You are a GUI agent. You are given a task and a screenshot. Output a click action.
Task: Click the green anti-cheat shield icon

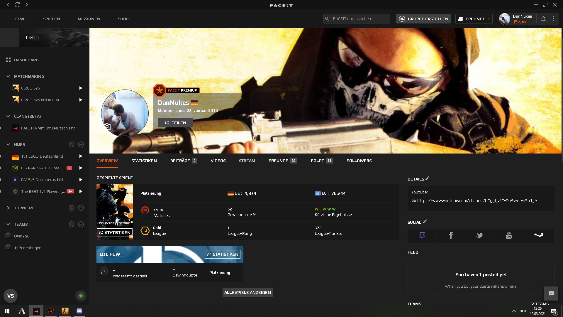click(81, 296)
